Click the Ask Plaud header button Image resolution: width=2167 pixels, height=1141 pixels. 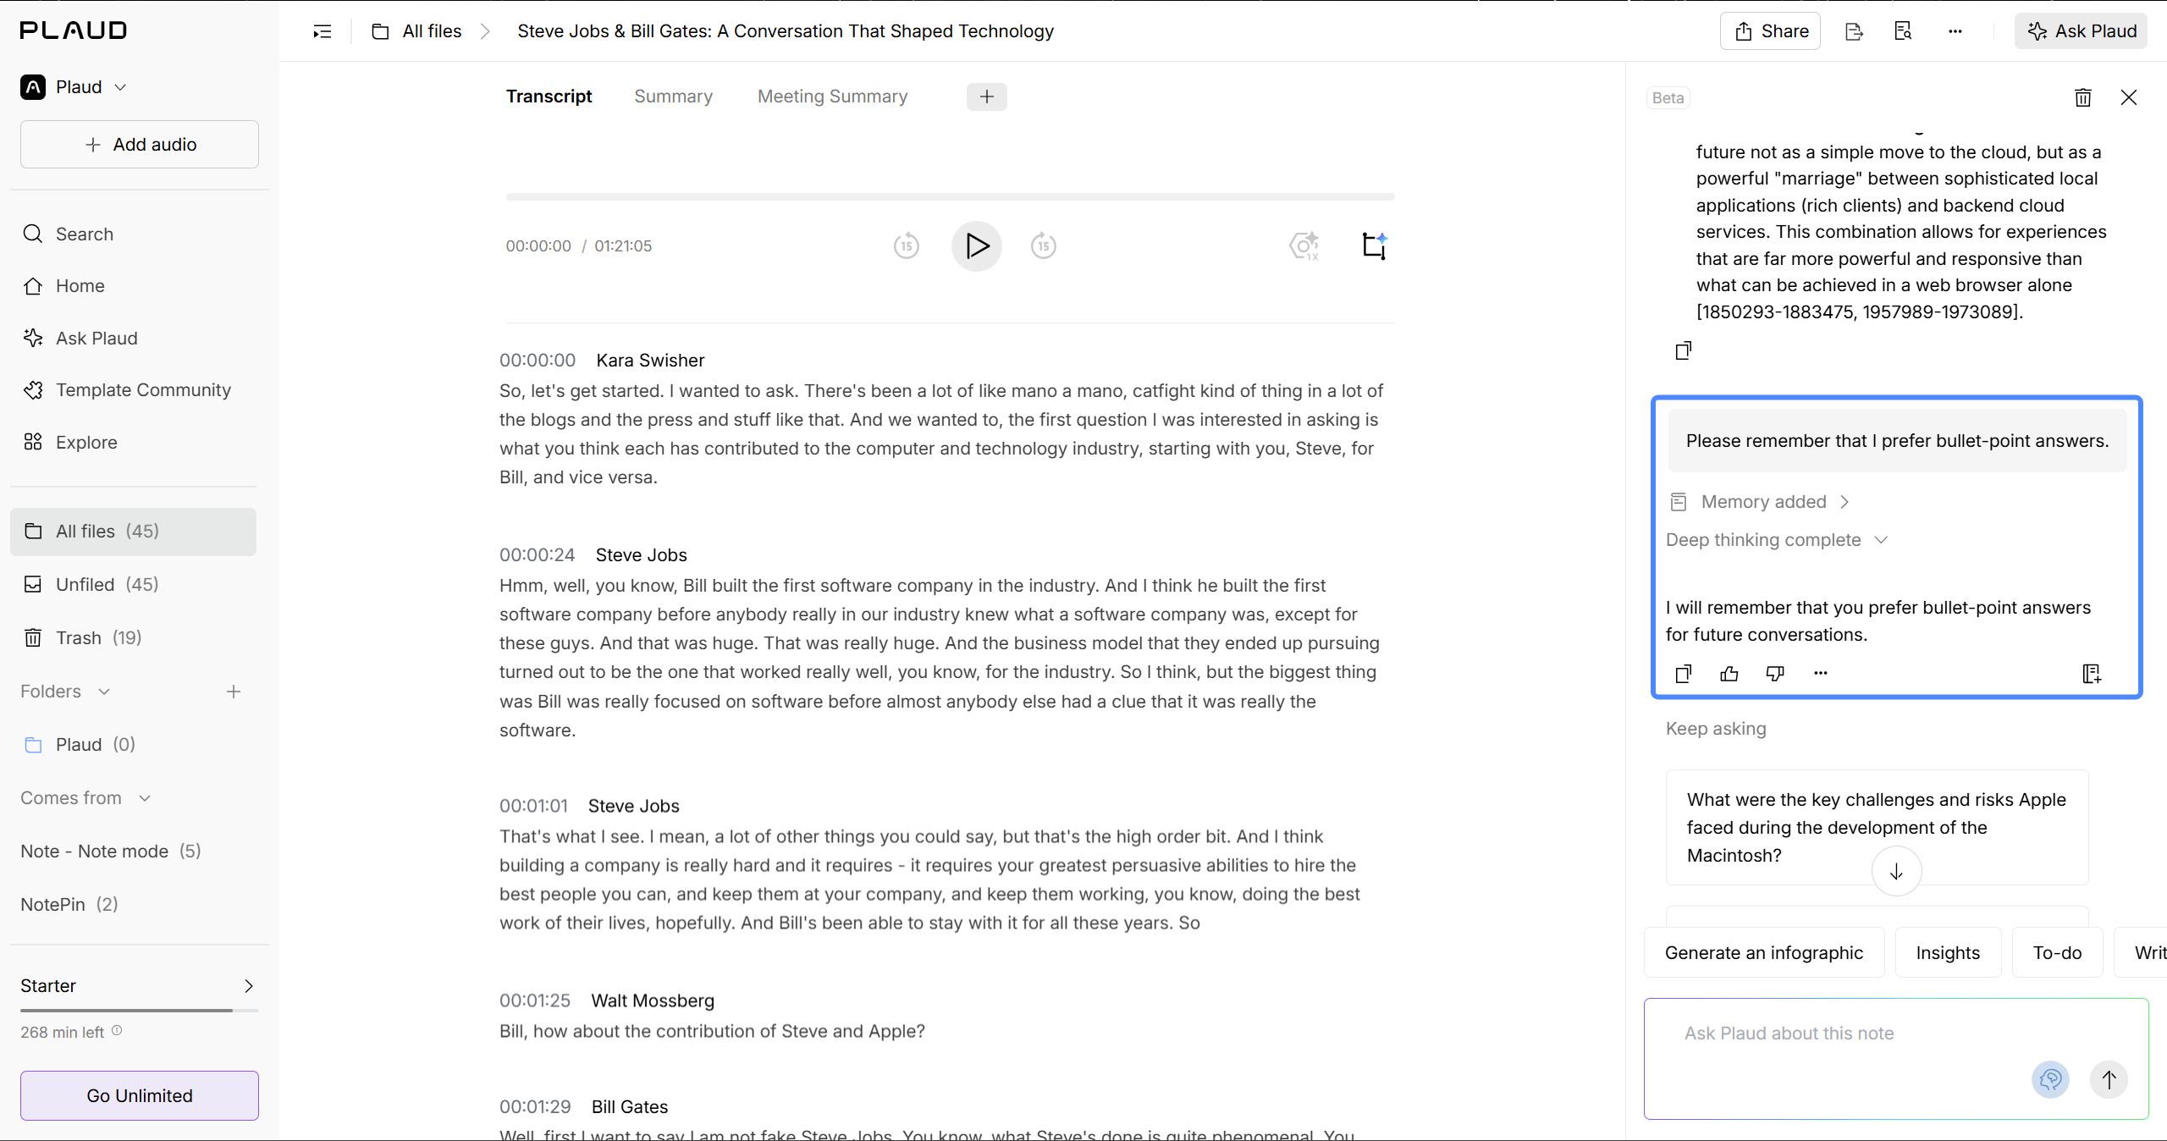coord(2082,31)
